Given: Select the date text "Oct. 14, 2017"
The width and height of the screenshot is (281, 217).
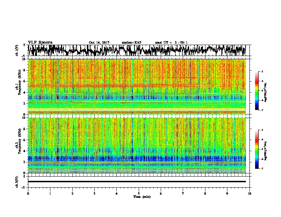Looking at the screenshot, I should pos(99,43).
